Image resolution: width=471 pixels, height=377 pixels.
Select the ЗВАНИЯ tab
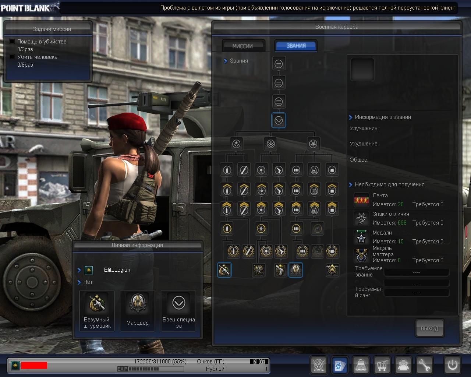296,46
